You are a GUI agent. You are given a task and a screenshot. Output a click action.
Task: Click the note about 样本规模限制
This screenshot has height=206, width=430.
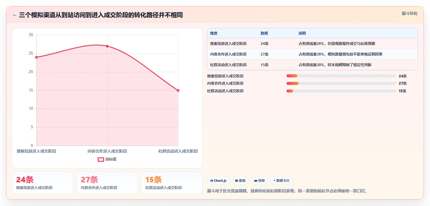pyautogui.click(x=335, y=65)
